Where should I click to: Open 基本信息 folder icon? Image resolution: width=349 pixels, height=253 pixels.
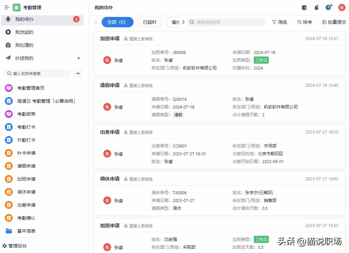[x=9, y=231]
